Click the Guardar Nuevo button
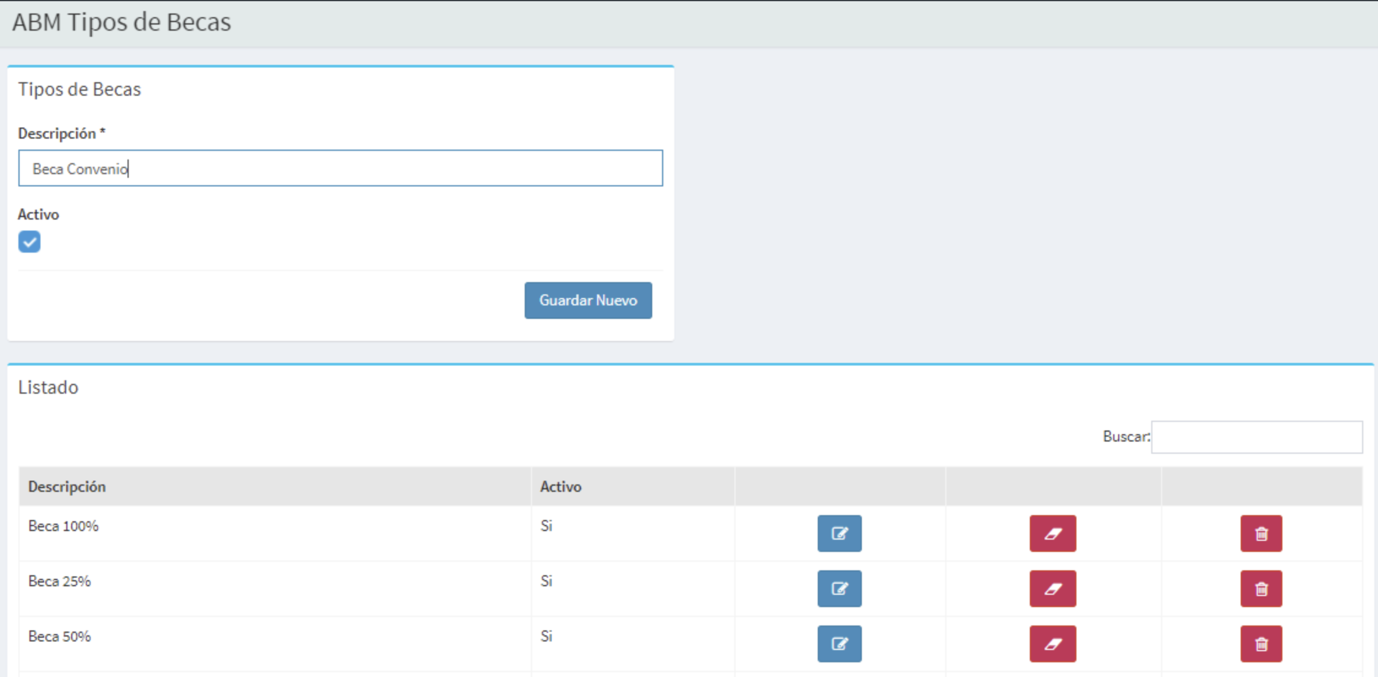 tap(588, 300)
